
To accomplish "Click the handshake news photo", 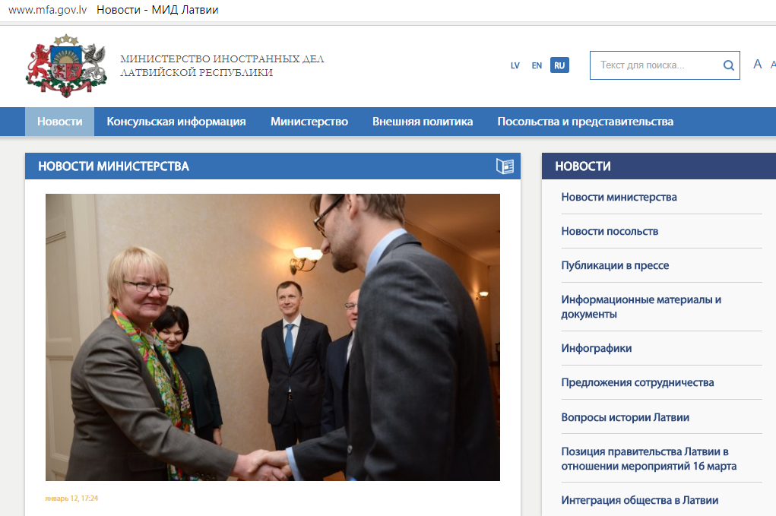I will pyautogui.click(x=273, y=337).
